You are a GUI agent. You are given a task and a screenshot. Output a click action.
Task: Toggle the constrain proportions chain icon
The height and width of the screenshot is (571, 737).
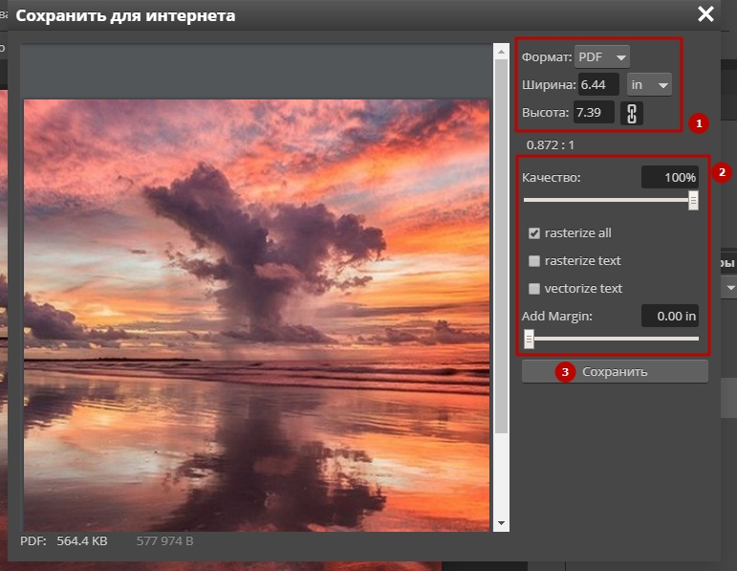[631, 113]
